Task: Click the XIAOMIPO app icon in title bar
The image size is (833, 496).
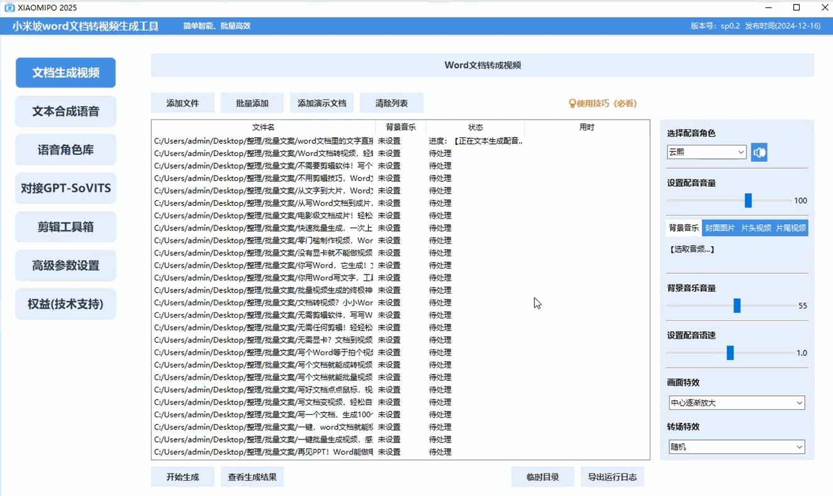Action: click(9, 8)
